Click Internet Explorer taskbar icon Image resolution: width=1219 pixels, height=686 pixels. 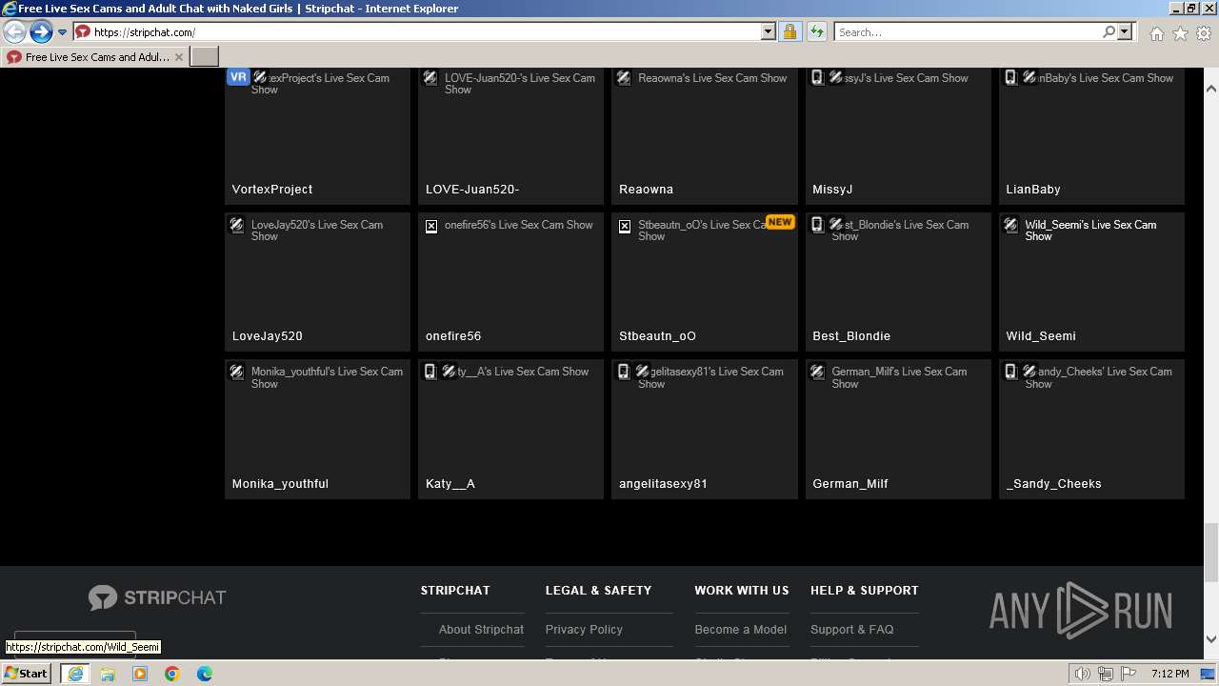pyautogui.click(x=75, y=674)
